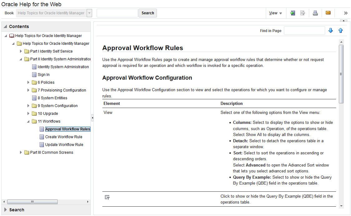Expand the 9 System Configuration node
The width and height of the screenshot is (351, 216).
(x=28, y=106)
